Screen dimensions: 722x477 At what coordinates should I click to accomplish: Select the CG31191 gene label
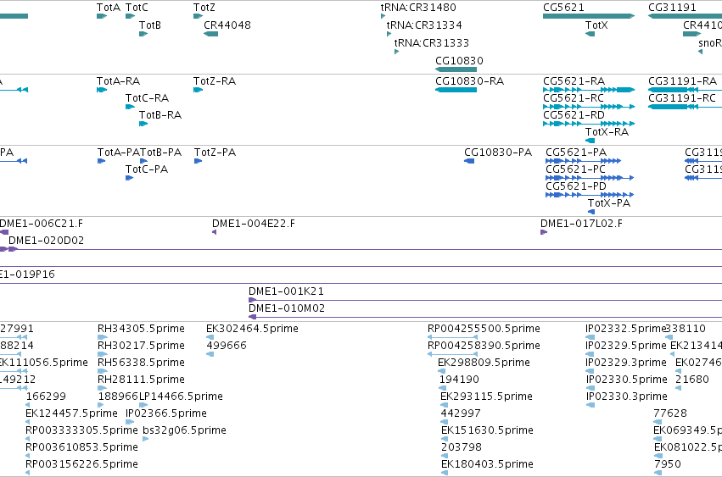pyautogui.click(x=672, y=8)
